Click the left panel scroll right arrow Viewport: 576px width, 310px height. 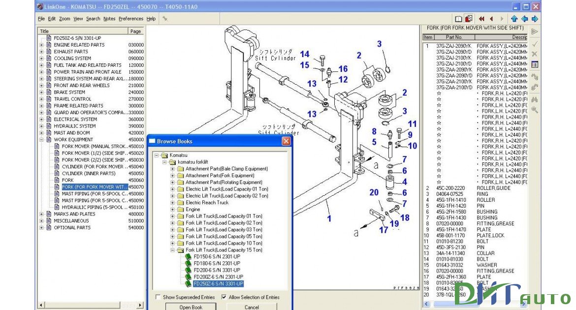[x=140, y=305]
